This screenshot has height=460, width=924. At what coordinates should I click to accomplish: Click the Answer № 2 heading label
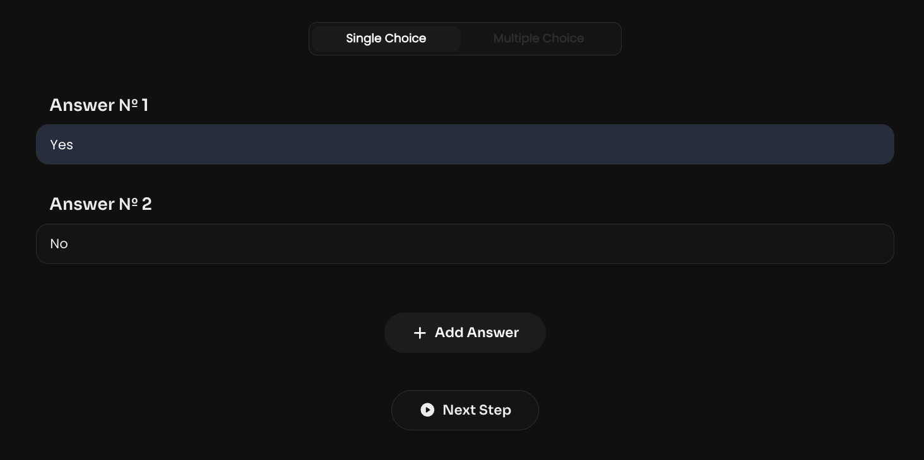pos(101,204)
